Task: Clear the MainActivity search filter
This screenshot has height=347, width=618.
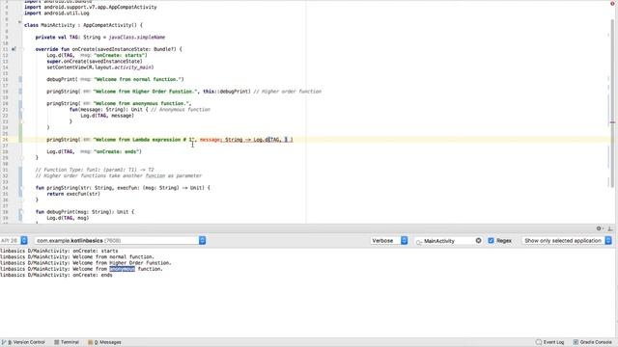Action: [478, 240]
